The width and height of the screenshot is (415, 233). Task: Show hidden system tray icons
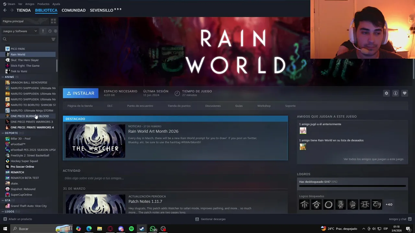tap(363, 229)
